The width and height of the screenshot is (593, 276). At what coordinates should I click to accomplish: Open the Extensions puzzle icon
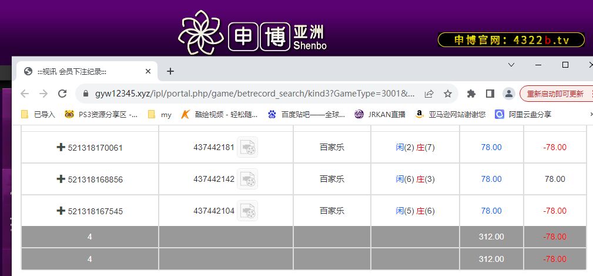[471, 94]
